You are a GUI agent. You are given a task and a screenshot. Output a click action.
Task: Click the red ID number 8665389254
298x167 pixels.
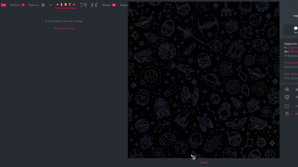[x=291, y=74]
